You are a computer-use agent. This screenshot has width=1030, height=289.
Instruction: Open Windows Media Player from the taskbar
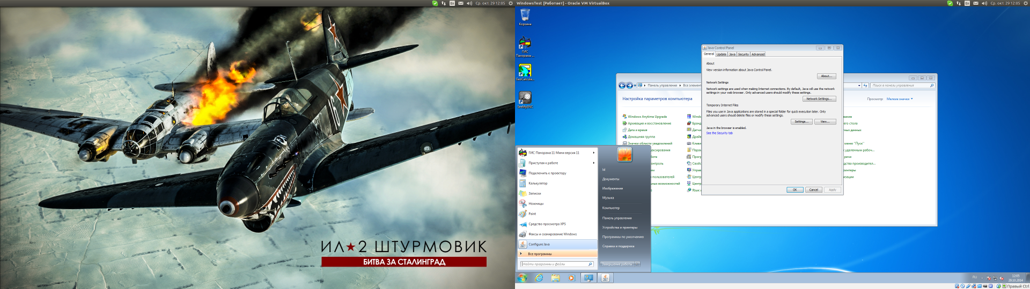coord(571,278)
